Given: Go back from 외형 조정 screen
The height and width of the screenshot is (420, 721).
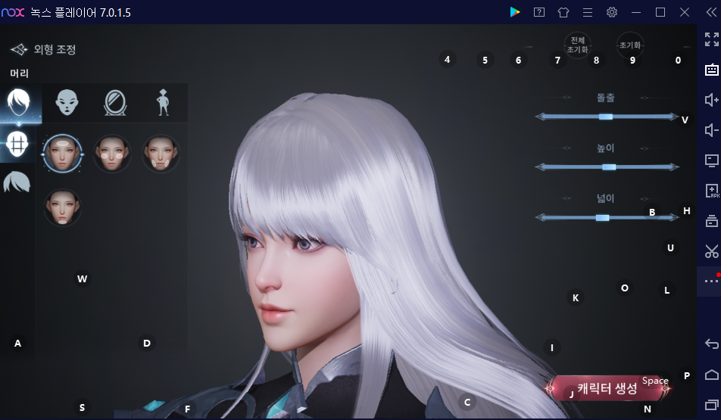Looking at the screenshot, I should point(19,49).
